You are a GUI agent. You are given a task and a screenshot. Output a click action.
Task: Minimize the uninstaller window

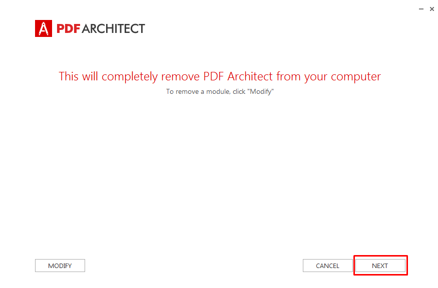click(421, 9)
